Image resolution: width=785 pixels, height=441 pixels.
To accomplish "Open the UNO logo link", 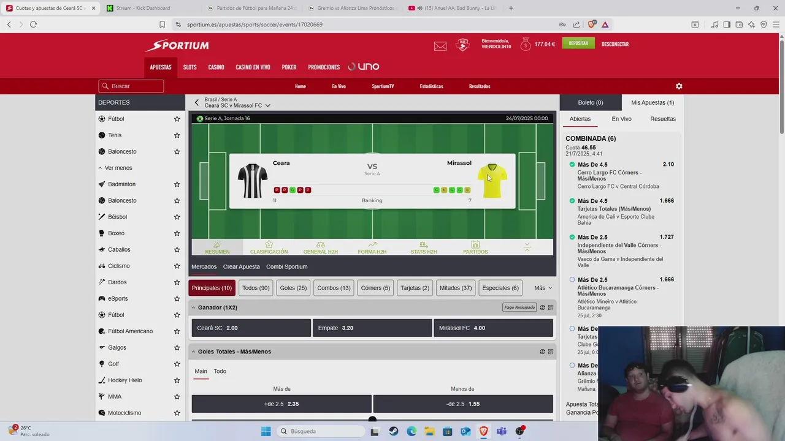I will (364, 67).
